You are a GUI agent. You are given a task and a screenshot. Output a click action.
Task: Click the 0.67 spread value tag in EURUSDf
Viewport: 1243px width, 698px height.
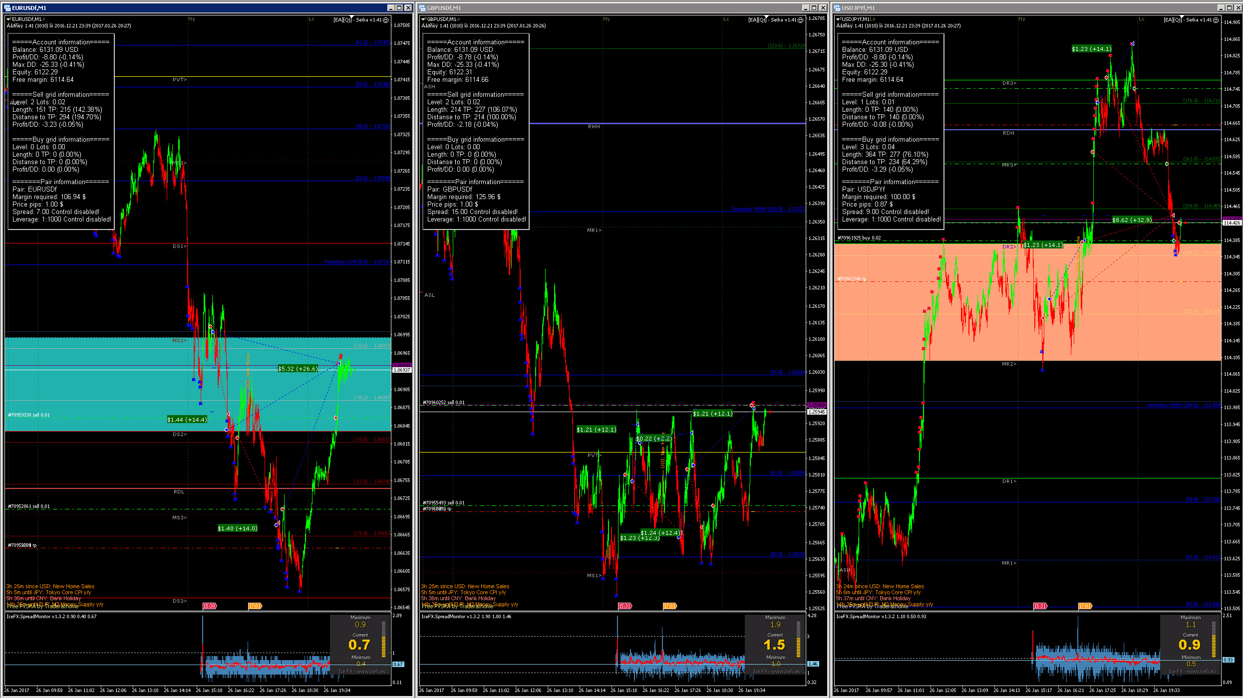pyautogui.click(x=398, y=665)
